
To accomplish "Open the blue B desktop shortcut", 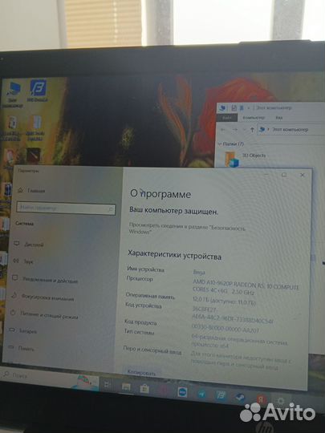I will click(x=38, y=91).
